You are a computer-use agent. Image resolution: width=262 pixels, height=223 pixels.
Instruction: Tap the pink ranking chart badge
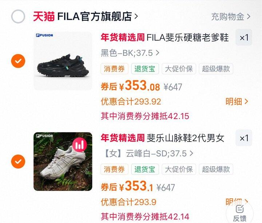pos(80,145)
